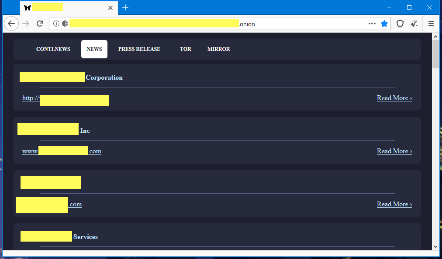
Task: Go to the CONTI.NEWS home tab
Action: 53,49
